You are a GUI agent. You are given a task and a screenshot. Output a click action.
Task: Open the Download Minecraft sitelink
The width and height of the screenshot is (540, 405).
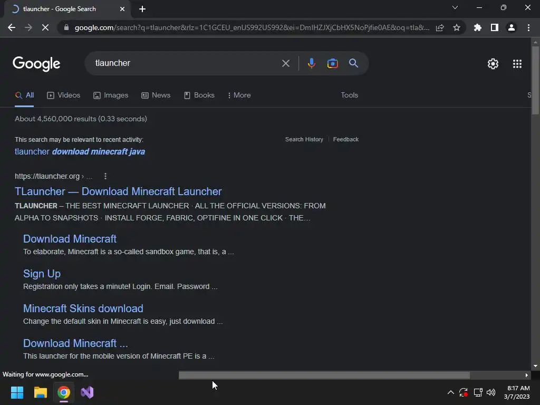click(70, 239)
